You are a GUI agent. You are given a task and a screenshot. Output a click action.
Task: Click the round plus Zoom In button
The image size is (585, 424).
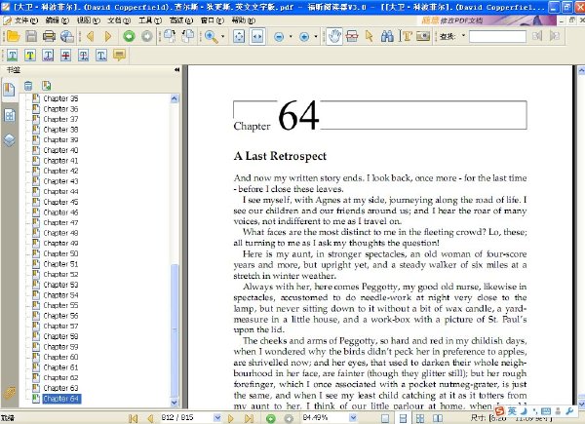click(304, 36)
